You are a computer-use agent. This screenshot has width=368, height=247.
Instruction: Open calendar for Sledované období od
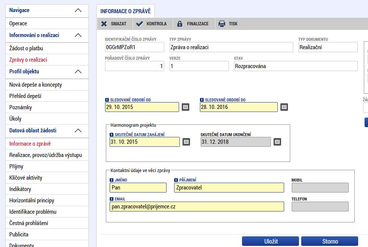[186, 107]
